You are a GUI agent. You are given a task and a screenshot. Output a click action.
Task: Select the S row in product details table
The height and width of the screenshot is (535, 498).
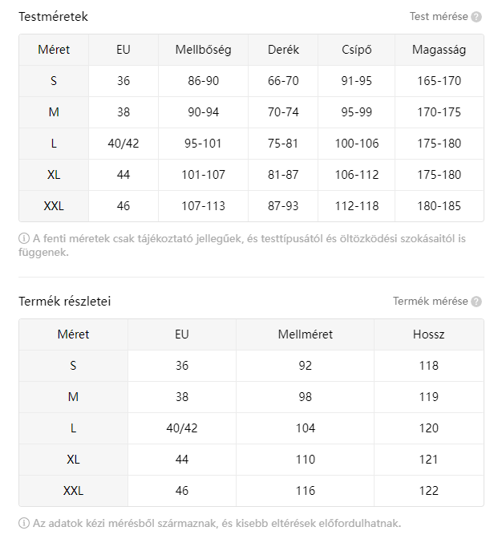(x=73, y=366)
